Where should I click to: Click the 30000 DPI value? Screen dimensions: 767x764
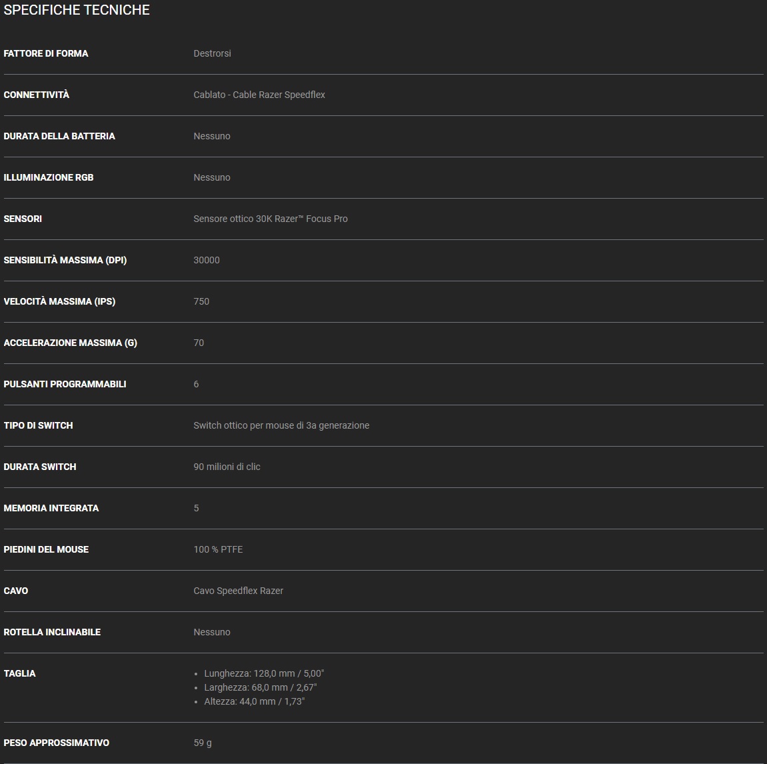207,260
